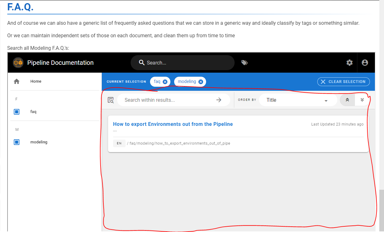Screen dimensions: 384x232
Task: Select Home in the sidebar
Action: point(36,81)
